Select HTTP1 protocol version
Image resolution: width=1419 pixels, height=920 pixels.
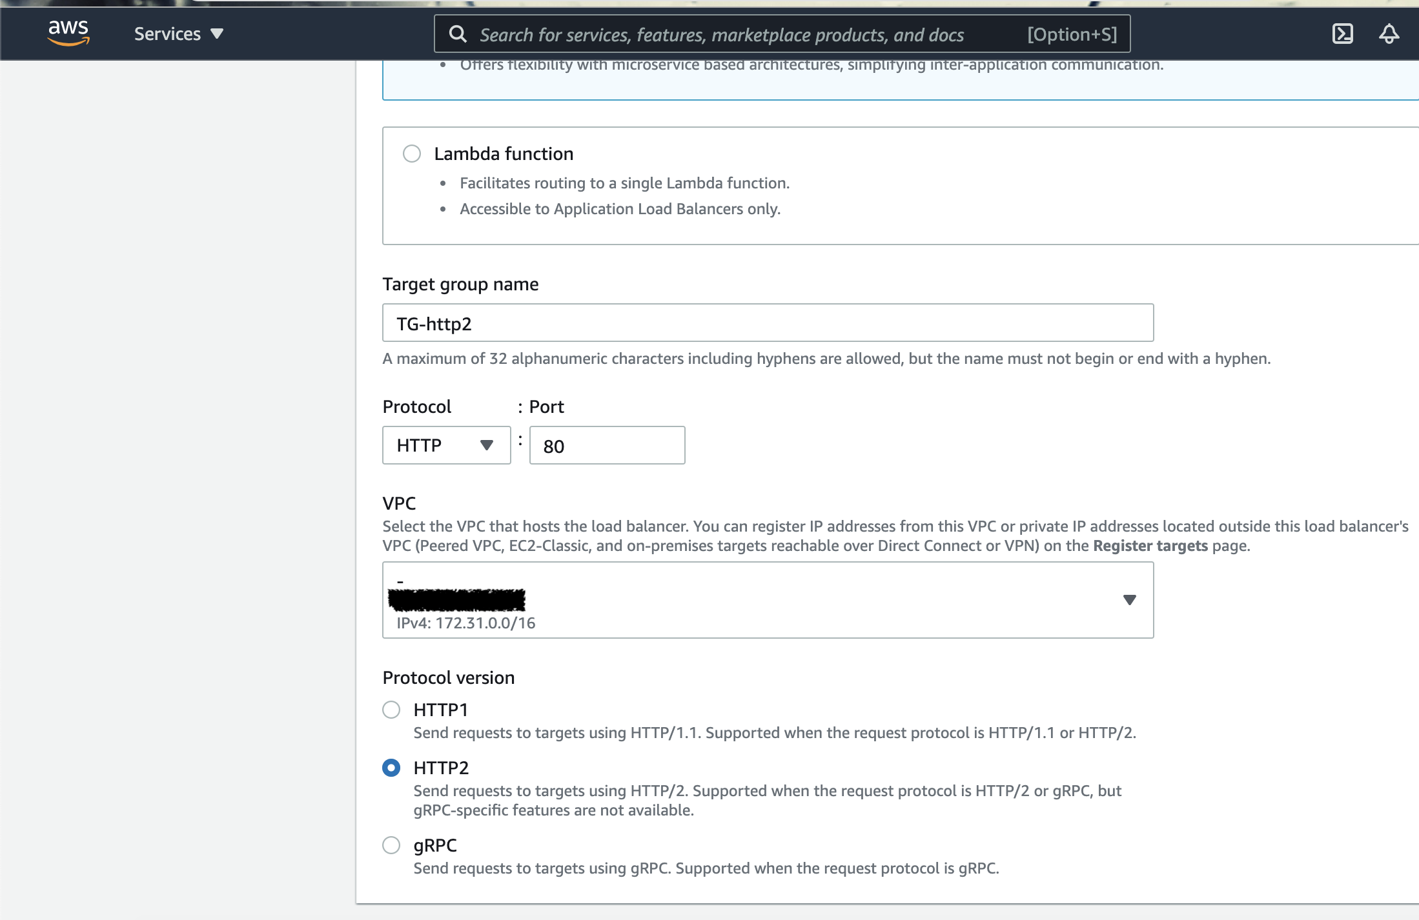[391, 710]
